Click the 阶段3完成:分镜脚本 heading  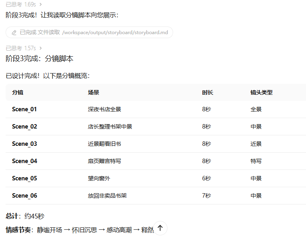[39, 59]
